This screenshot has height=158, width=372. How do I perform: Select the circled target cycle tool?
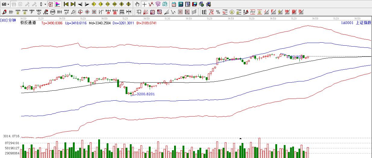coord(80,12)
